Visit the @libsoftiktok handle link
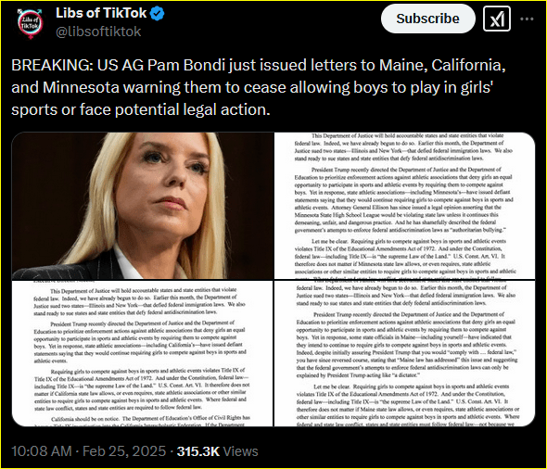The width and height of the screenshot is (547, 469). coord(98,32)
